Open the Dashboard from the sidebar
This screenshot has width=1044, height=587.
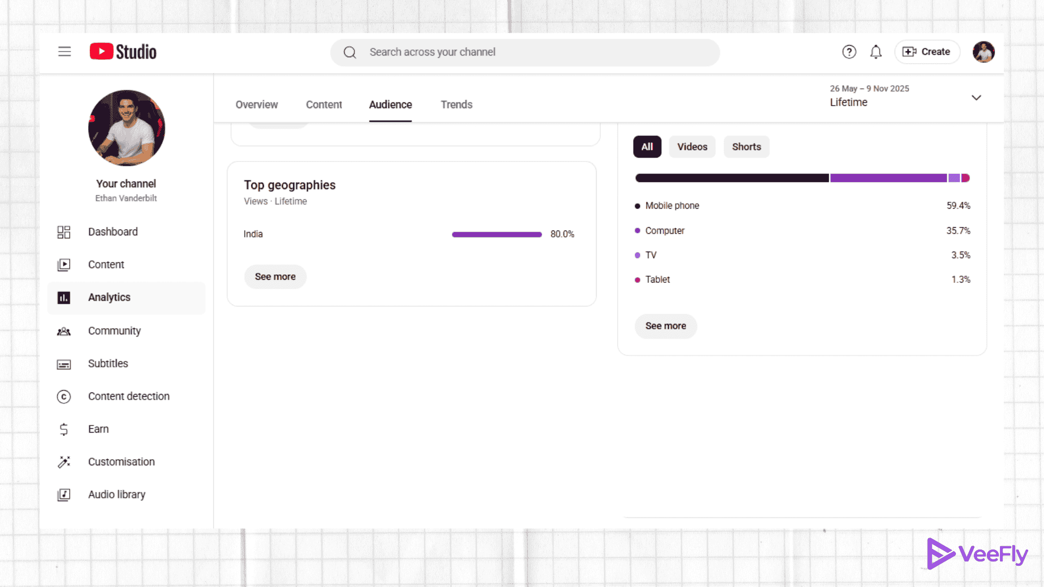(x=113, y=232)
